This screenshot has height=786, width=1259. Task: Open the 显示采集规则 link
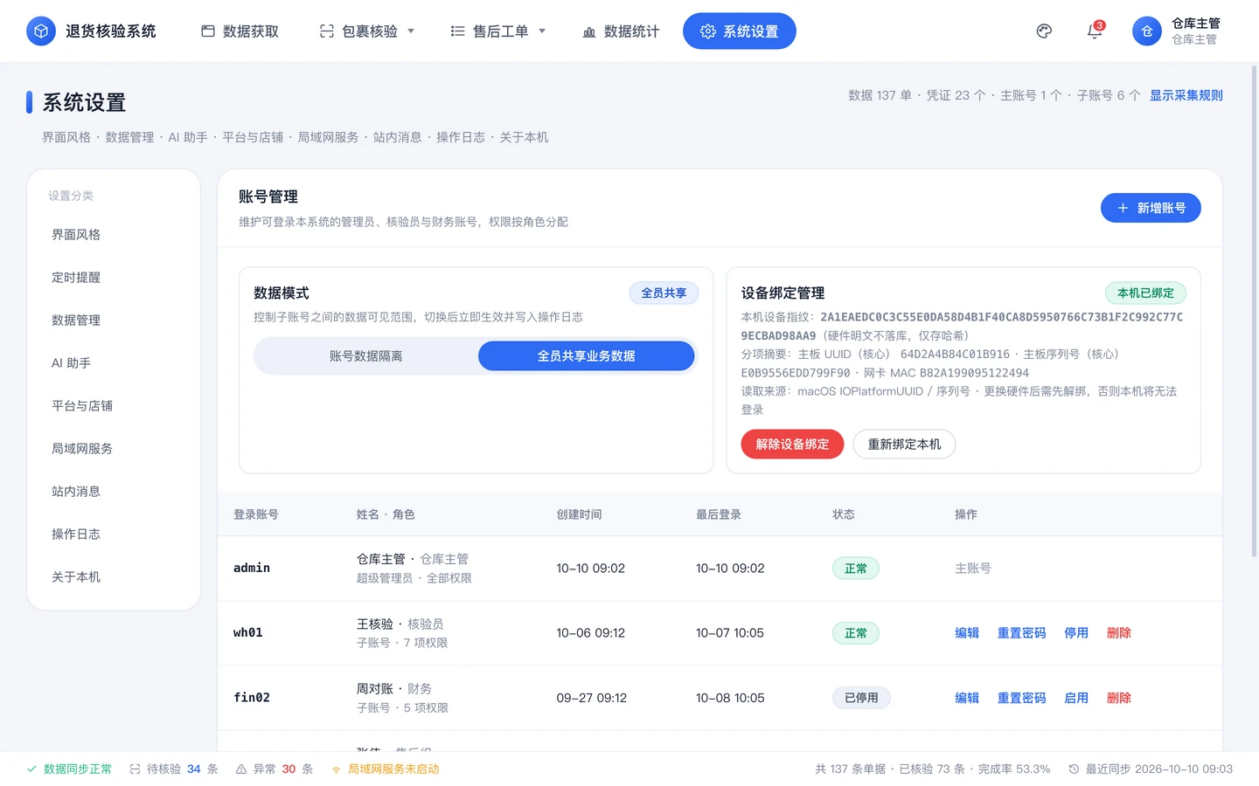point(1186,95)
